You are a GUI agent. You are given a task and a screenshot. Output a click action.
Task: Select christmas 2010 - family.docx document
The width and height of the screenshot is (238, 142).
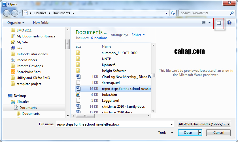(x=123, y=107)
